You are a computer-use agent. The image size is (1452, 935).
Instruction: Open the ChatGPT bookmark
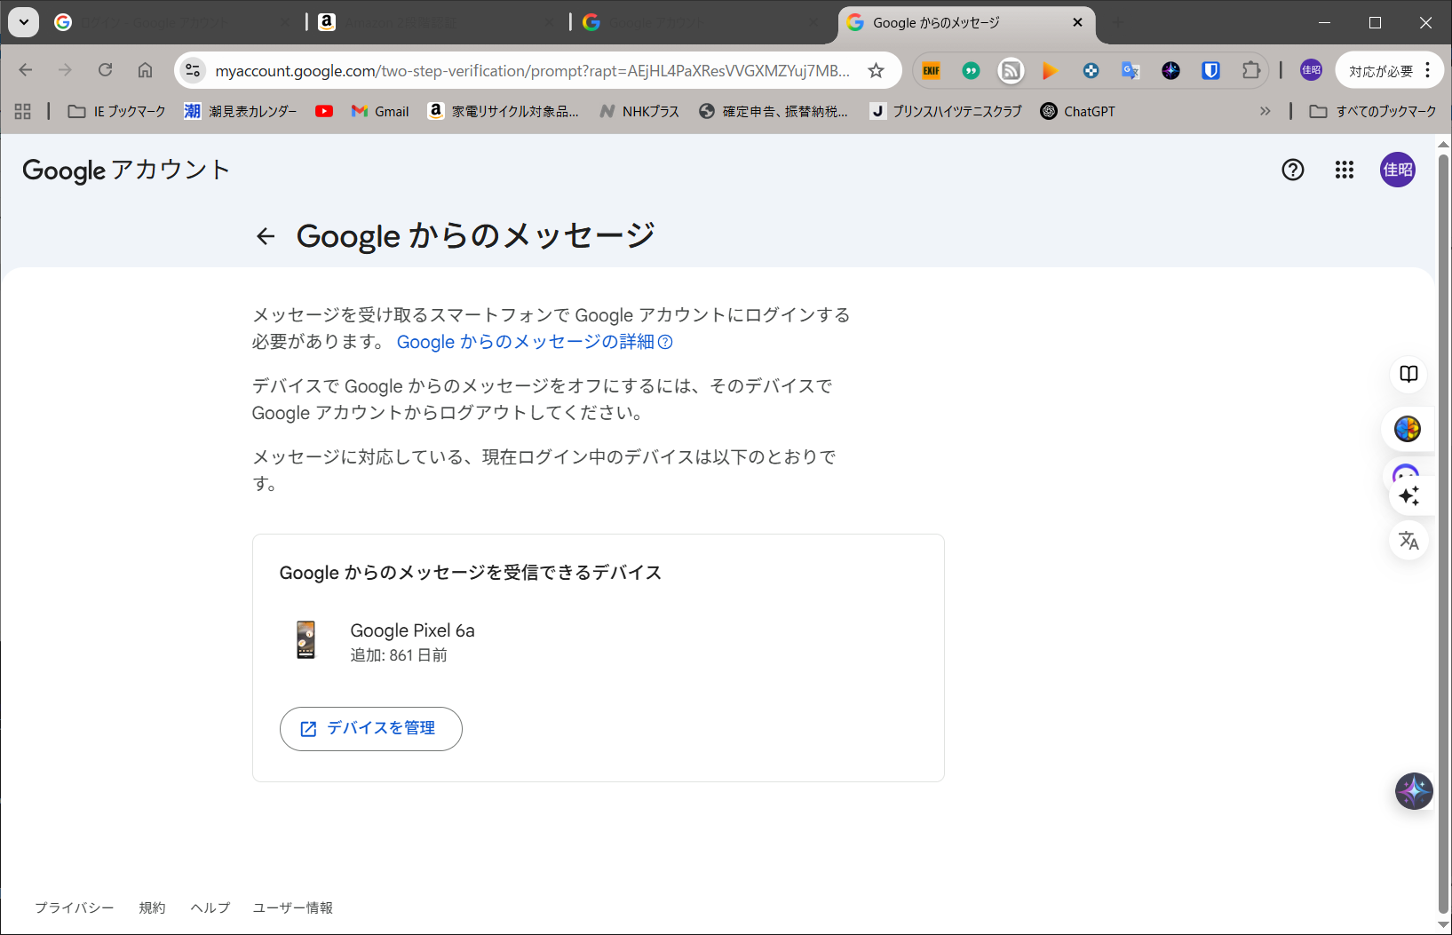click(1077, 111)
